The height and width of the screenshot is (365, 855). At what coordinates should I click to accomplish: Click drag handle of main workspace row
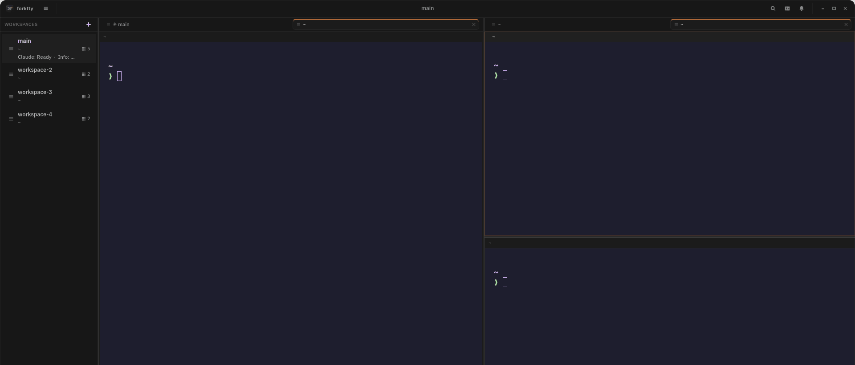click(x=11, y=49)
